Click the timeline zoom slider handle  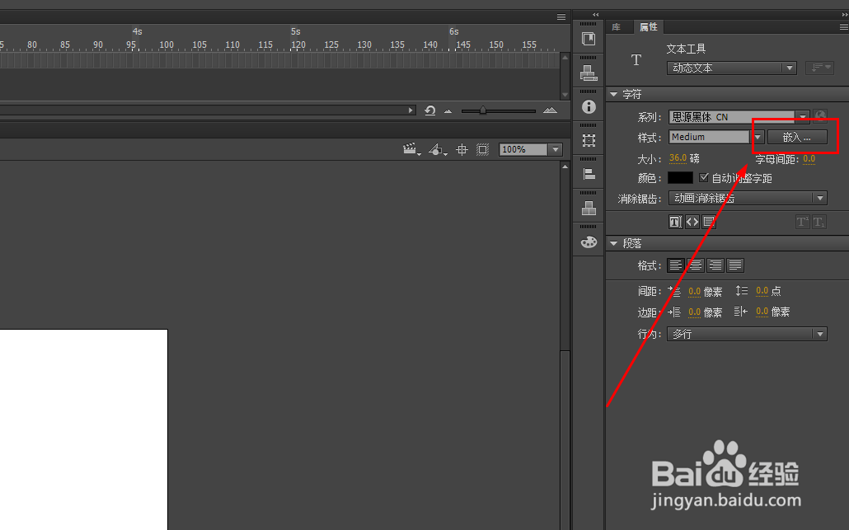[x=482, y=110]
